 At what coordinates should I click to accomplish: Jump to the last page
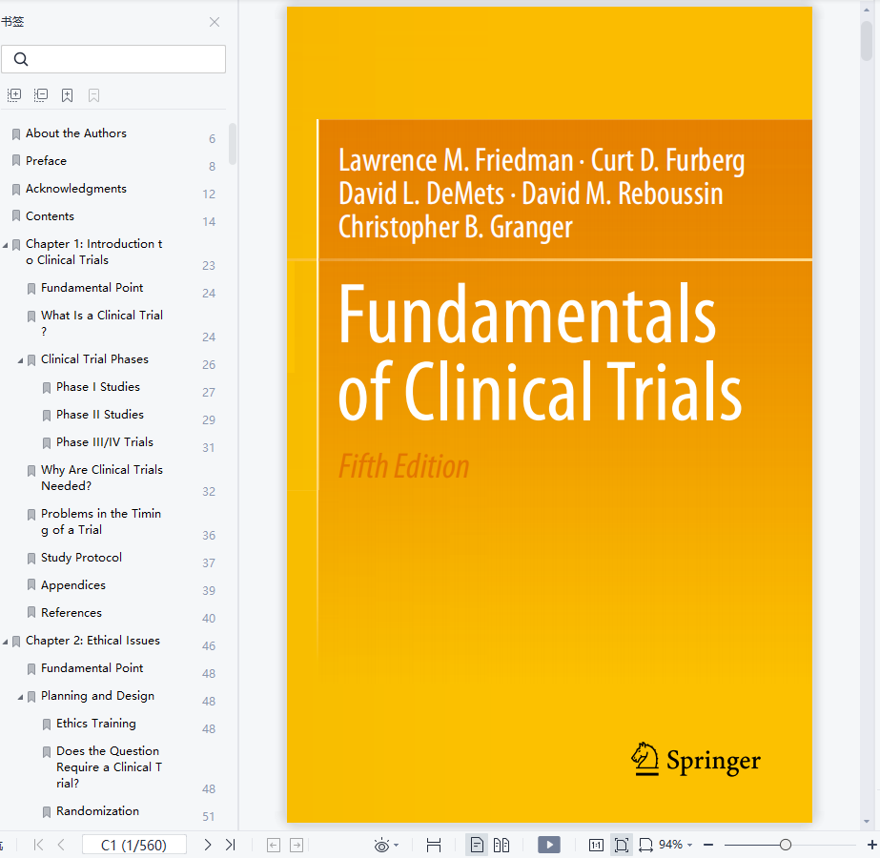(x=230, y=845)
